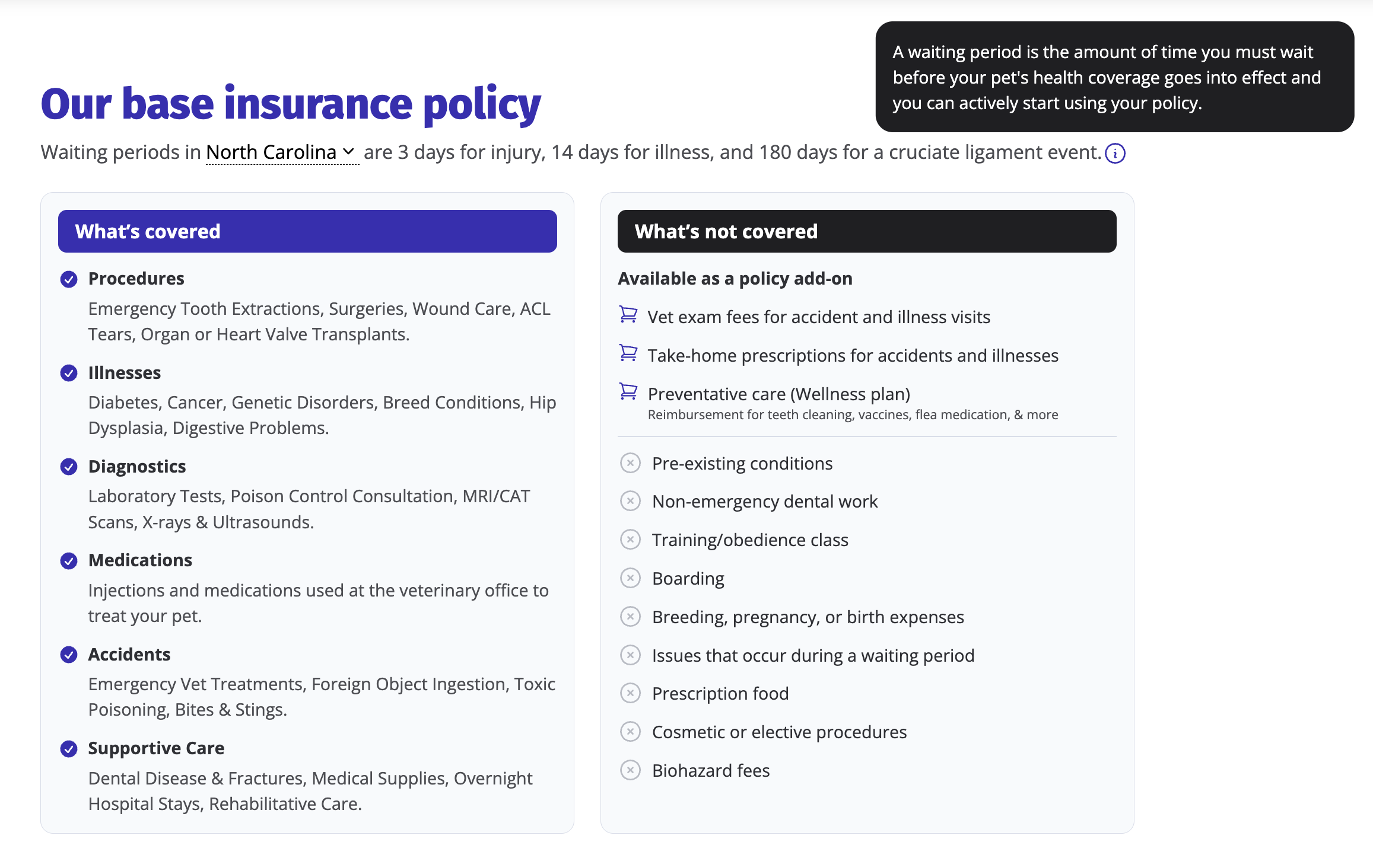The height and width of the screenshot is (842, 1373).
Task: Click the chevron next to North Carolina
Action: tap(349, 152)
